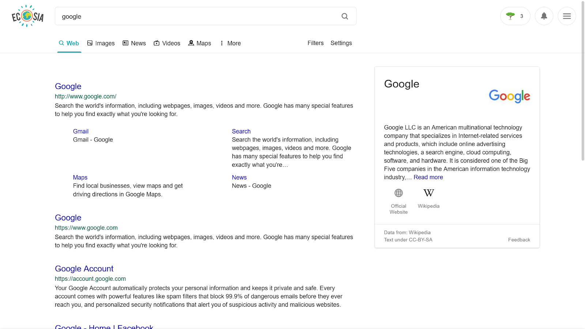
Task: Open the tree counter showing 3
Action: [x=515, y=16]
